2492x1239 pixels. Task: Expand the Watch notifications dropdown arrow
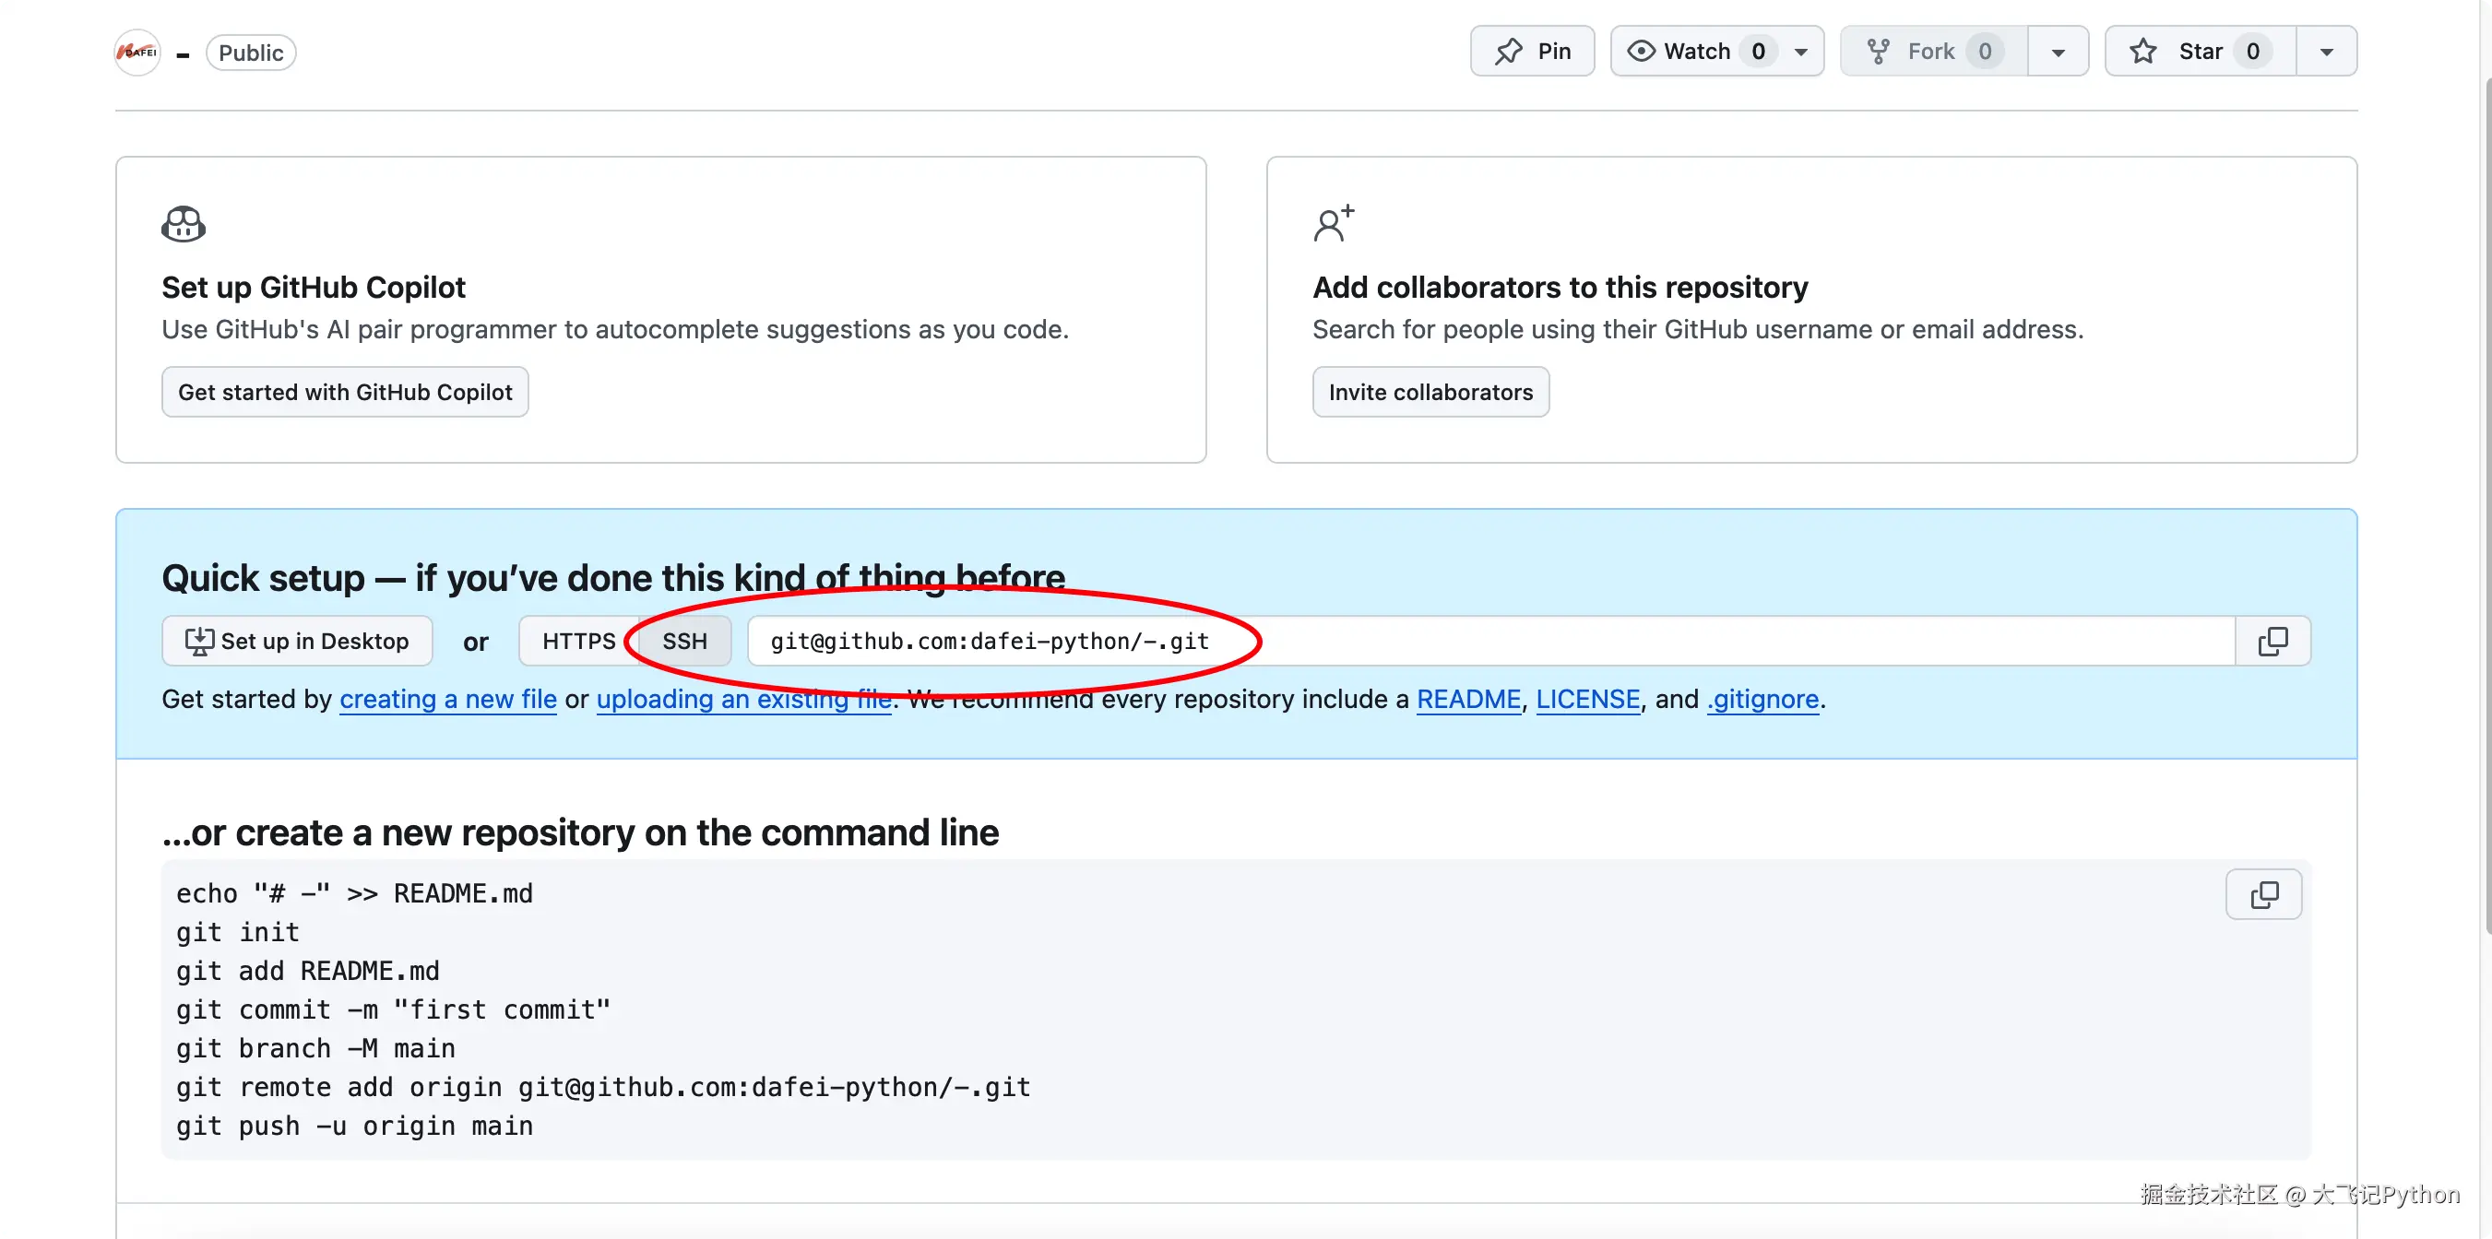pos(1800,53)
